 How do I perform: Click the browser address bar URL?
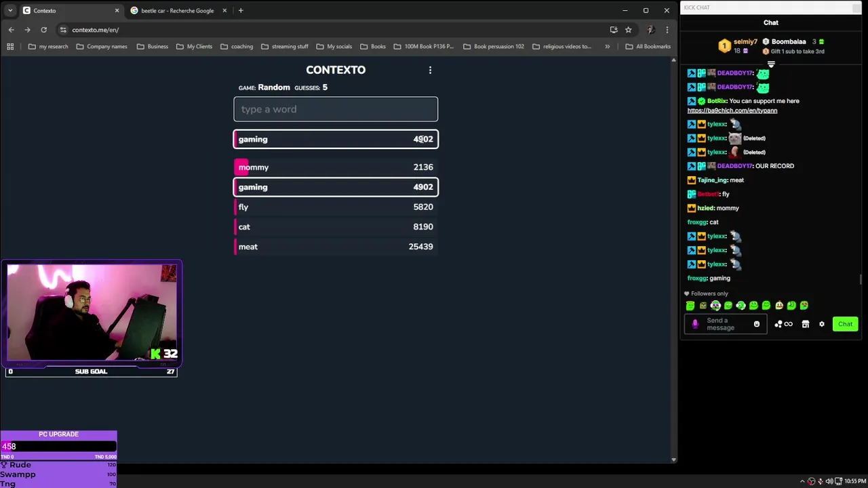[x=96, y=30]
